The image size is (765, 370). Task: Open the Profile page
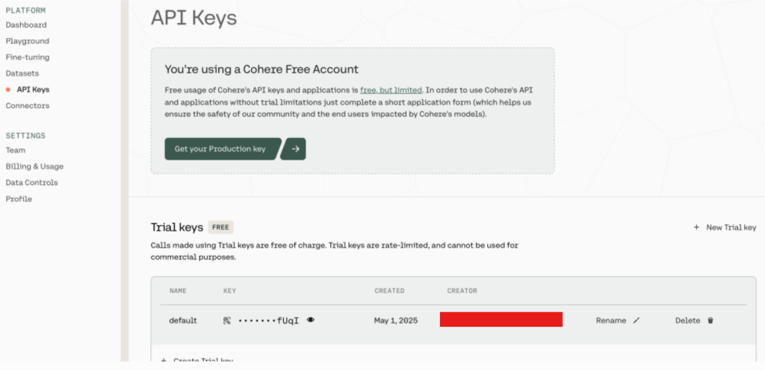click(19, 199)
